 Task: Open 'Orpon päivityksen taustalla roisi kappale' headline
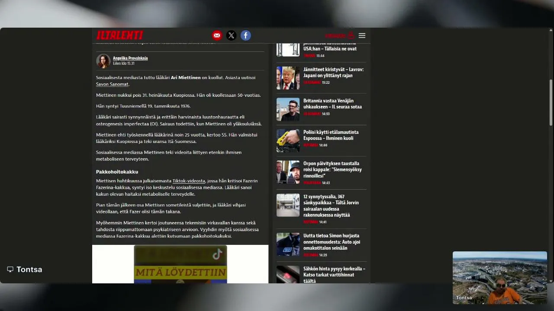332,170
